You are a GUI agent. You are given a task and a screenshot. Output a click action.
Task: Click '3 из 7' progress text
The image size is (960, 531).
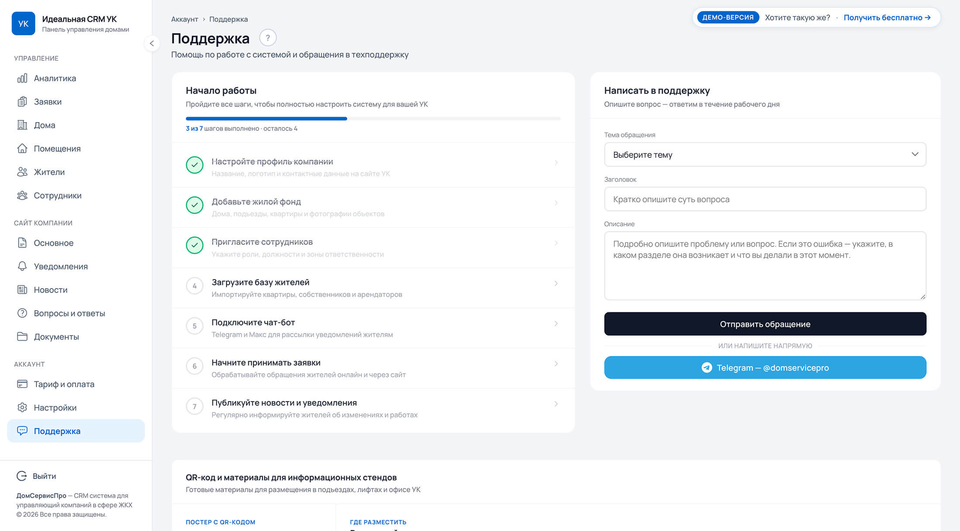pos(194,128)
